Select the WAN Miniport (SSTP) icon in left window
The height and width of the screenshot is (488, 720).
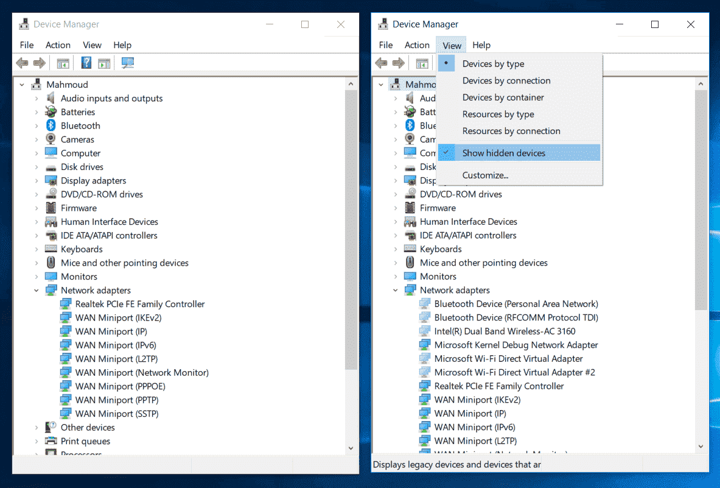tap(66, 414)
